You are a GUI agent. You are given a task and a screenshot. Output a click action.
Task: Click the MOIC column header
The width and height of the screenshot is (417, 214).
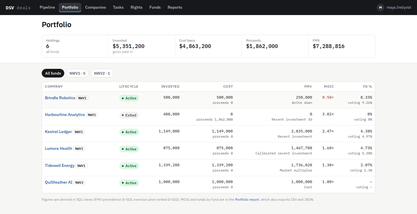pyautogui.click(x=329, y=86)
